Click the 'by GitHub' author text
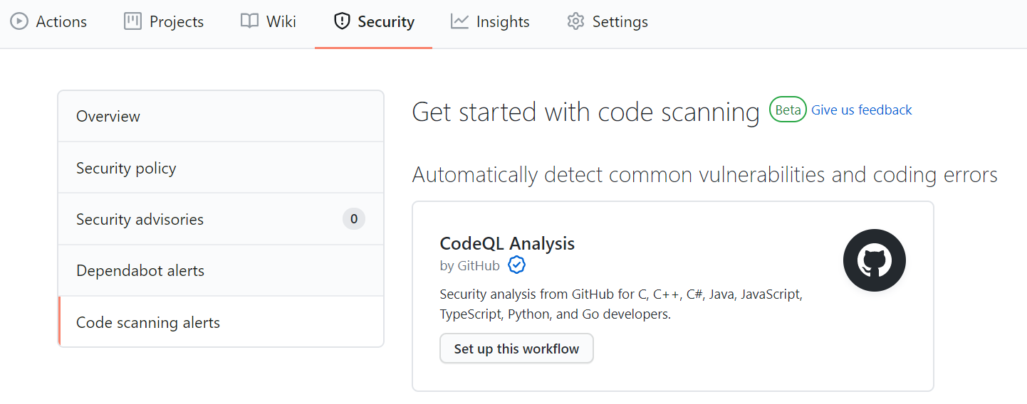 [x=470, y=266]
